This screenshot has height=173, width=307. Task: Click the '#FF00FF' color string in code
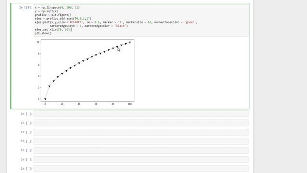click(75, 22)
